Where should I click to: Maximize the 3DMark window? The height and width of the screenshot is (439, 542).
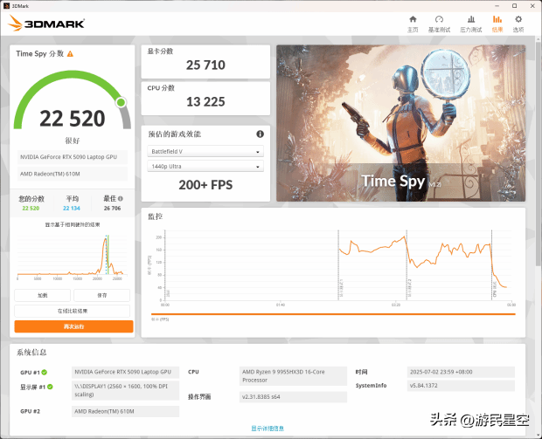click(x=514, y=6)
